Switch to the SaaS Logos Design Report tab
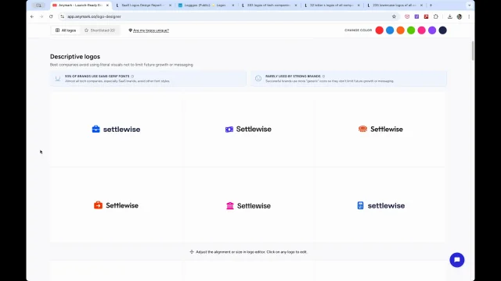The width and height of the screenshot is (501, 281). click(x=143, y=5)
